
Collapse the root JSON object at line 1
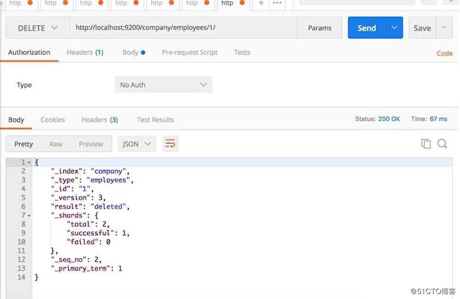point(29,162)
